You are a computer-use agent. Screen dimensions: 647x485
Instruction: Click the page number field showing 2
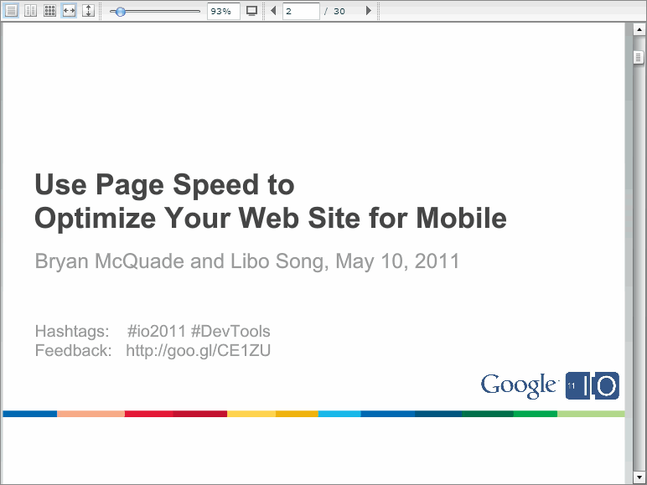[301, 11]
